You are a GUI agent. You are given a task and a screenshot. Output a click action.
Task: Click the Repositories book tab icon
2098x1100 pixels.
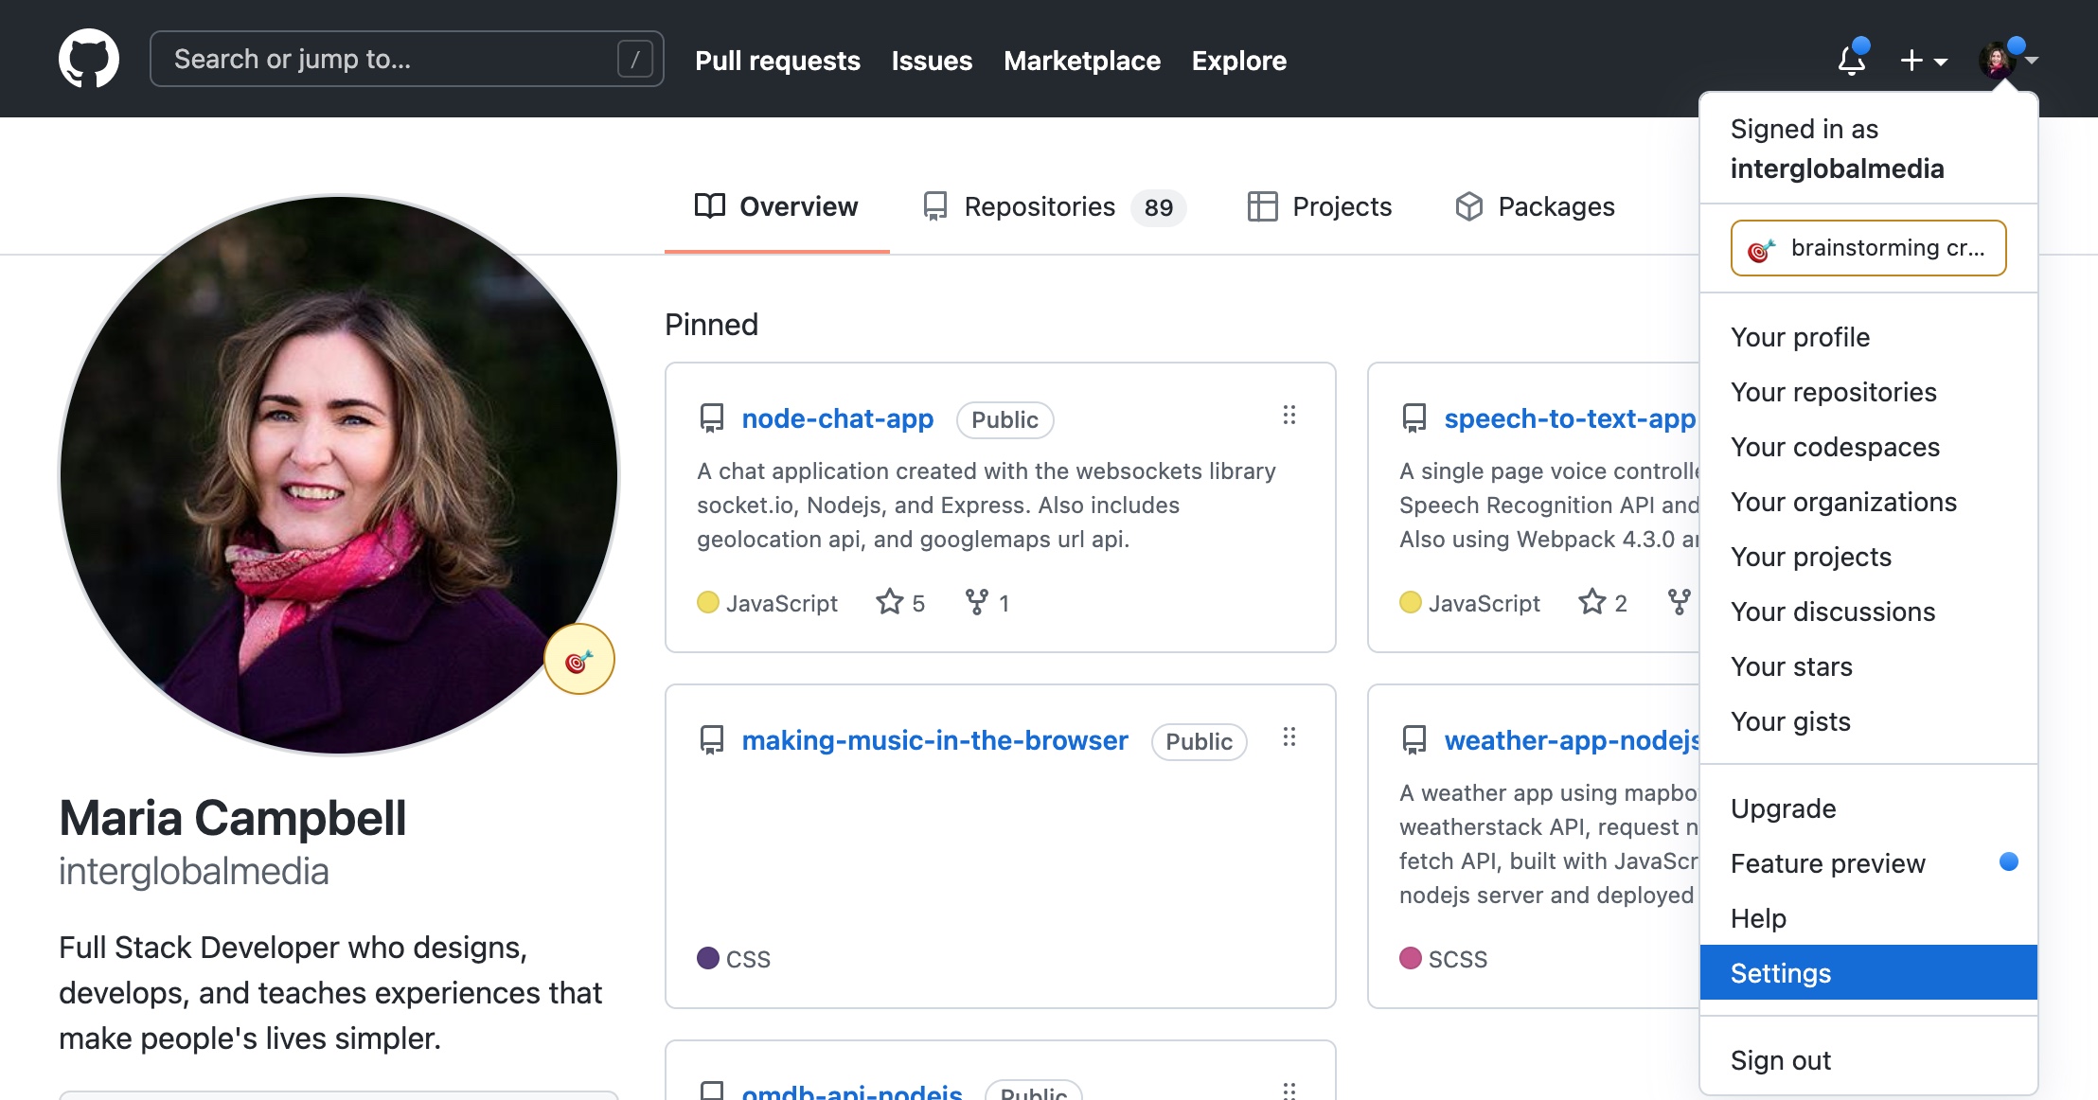pos(934,206)
